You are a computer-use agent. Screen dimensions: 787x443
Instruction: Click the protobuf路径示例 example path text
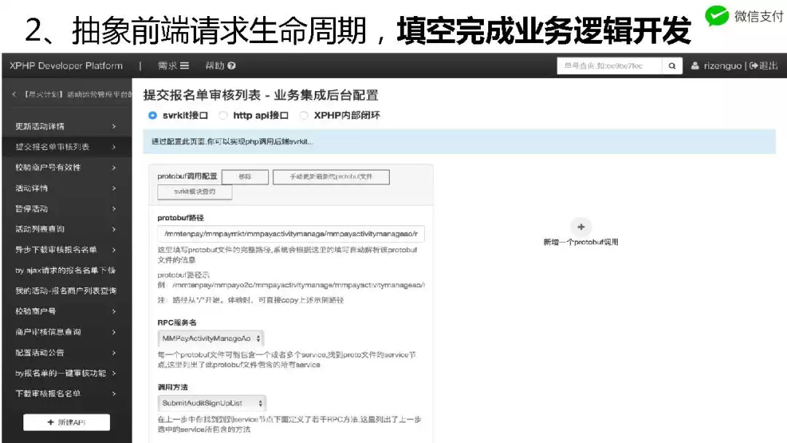click(298, 285)
